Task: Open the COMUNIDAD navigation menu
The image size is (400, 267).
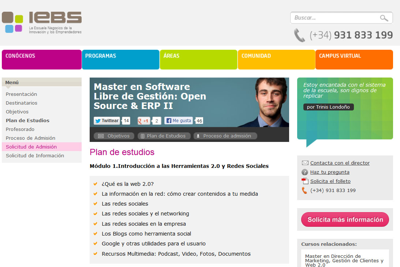Action: (276, 60)
